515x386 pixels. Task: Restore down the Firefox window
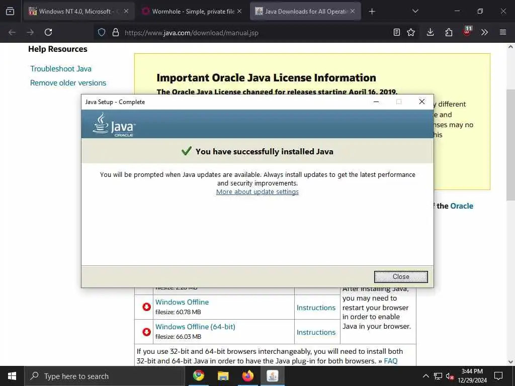pyautogui.click(x=480, y=11)
